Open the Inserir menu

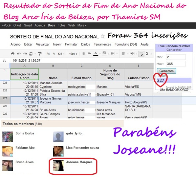coord(57,44)
